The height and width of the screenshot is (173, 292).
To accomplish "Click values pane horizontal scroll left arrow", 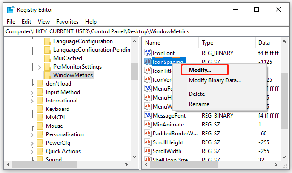I will click(146, 165).
